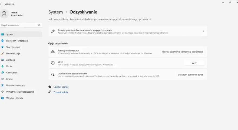Maximize or restore the Ustawienia window
Image resolution: width=238 pixels, height=130 pixels.
pyautogui.click(x=230, y=2)
